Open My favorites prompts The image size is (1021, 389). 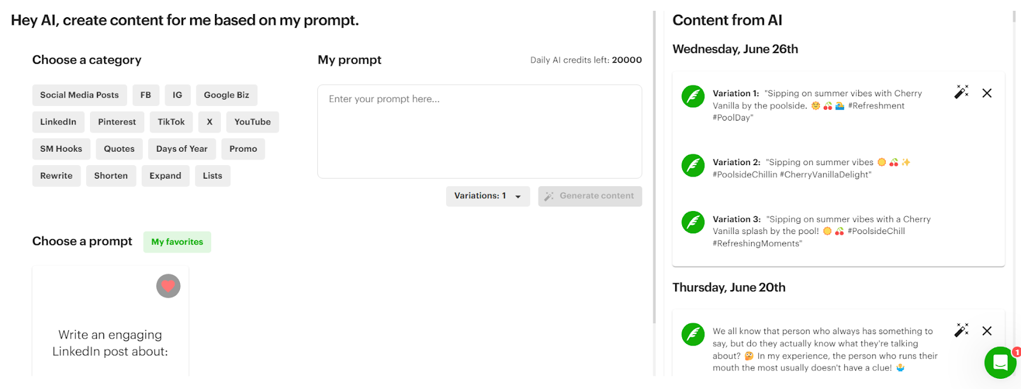pos(177,242)
